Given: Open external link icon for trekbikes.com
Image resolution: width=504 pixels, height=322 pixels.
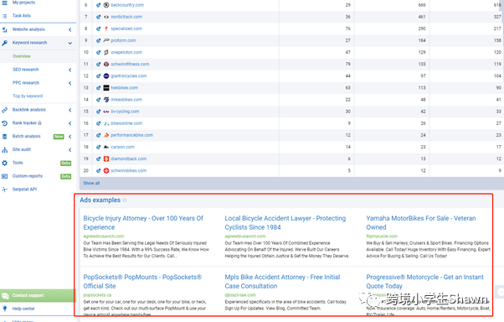Looking at the screenshot, I should pyautogui.click(x=98, y=88).
